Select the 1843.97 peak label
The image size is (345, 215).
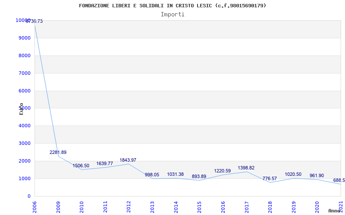(128, 160)
